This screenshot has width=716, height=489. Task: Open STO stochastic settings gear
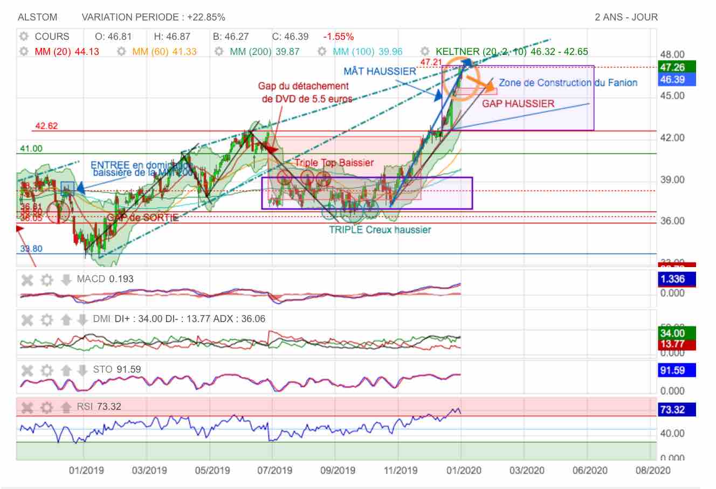pos(47,370)
